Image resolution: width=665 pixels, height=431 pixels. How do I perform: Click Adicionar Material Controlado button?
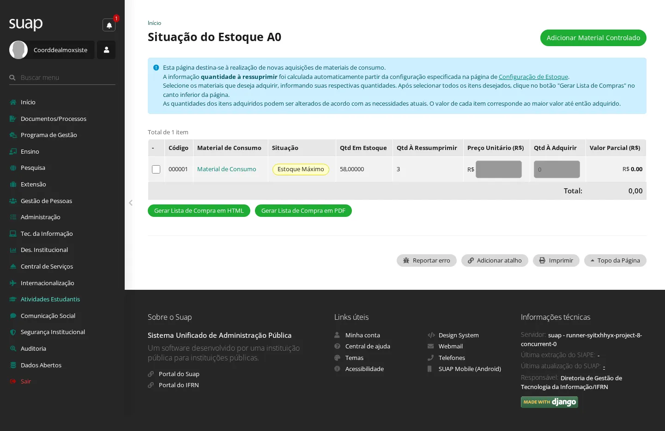click(x=593, y=38)
